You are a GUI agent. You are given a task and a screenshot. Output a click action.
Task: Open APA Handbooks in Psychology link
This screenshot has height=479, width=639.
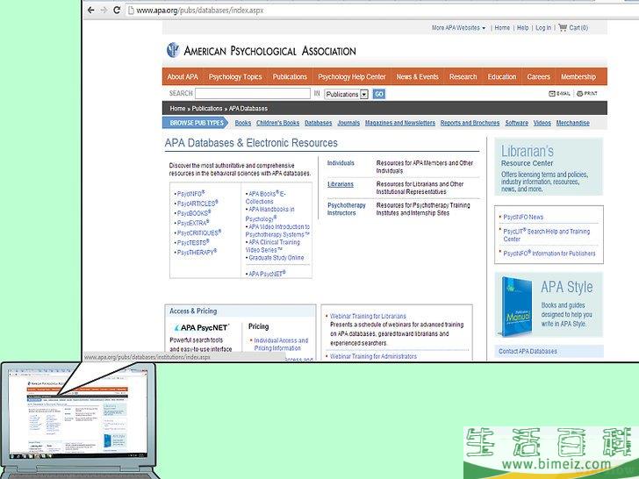tap(269, 213)
